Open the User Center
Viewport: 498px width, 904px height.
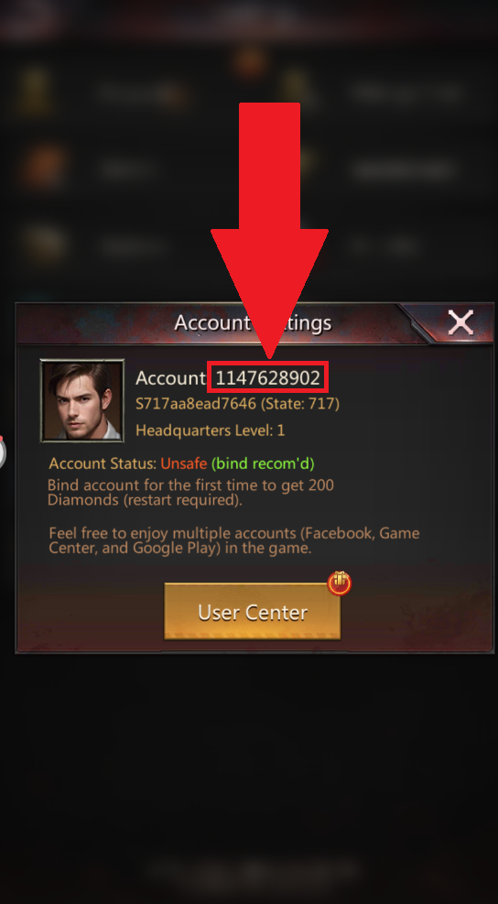[x=253, y=612]
